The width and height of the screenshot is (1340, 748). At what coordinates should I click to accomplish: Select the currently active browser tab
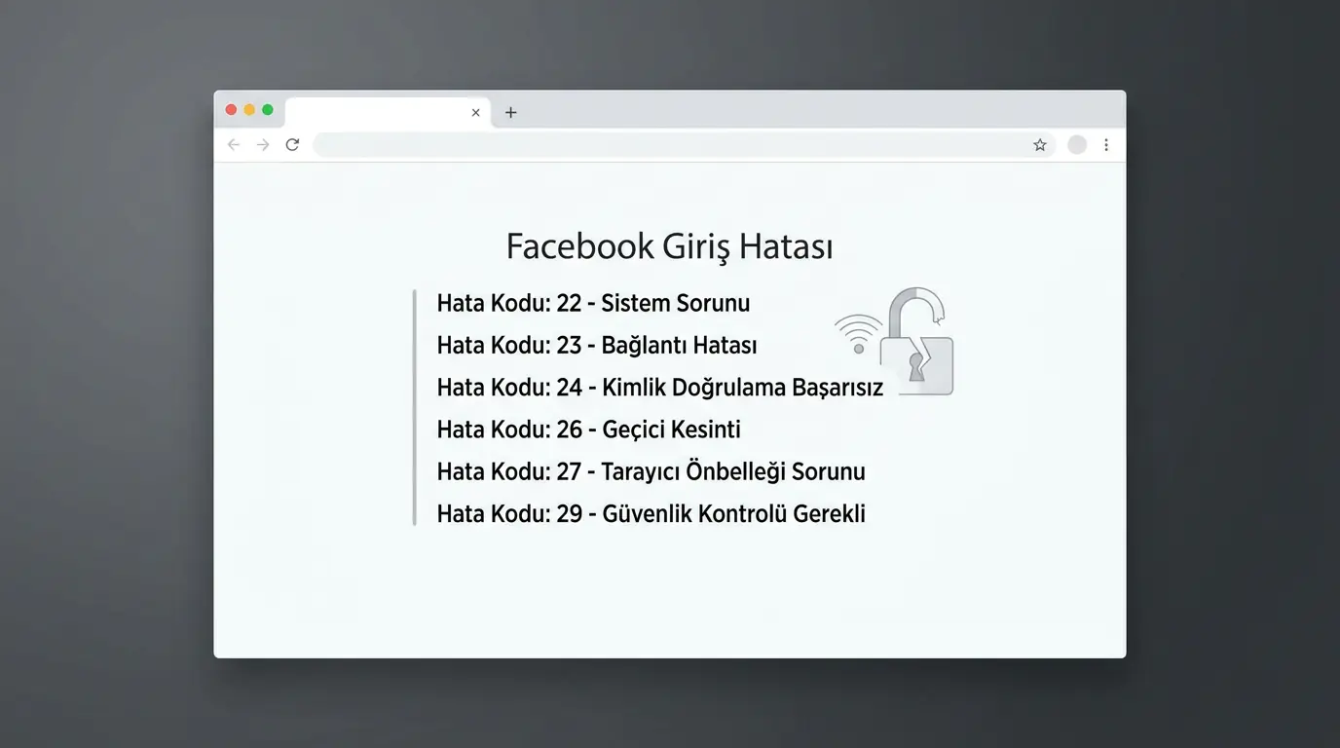(x=380, y=112)
